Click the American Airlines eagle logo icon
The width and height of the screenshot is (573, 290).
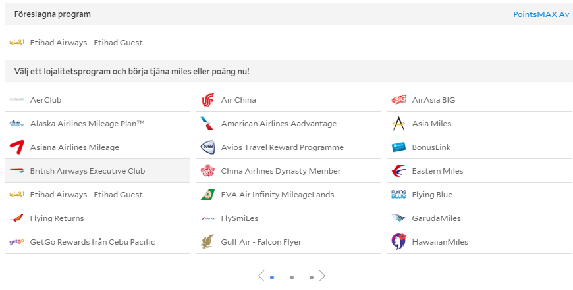click(207, 124)
